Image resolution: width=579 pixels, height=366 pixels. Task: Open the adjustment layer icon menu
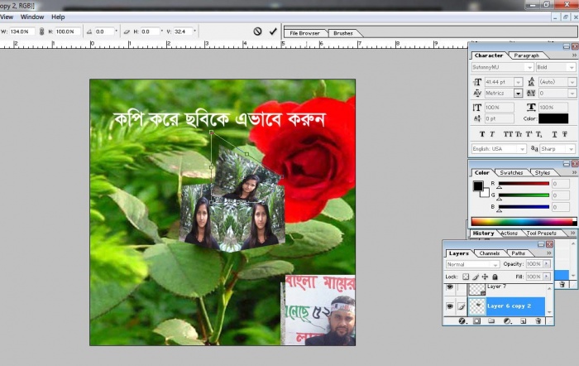tap(508, 320)
